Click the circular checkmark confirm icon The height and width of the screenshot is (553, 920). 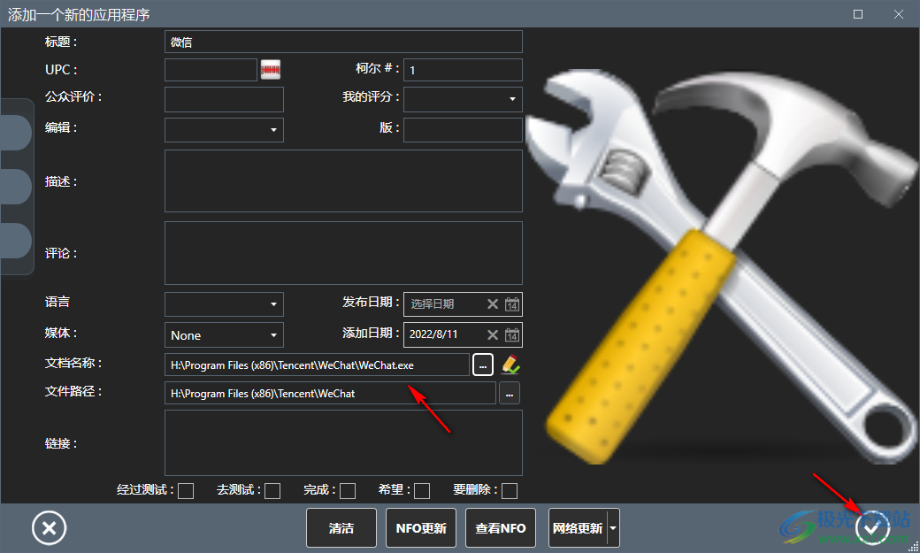872,527
